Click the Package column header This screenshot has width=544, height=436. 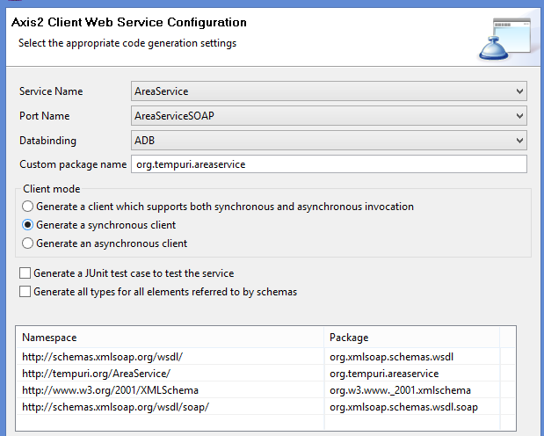412,338
